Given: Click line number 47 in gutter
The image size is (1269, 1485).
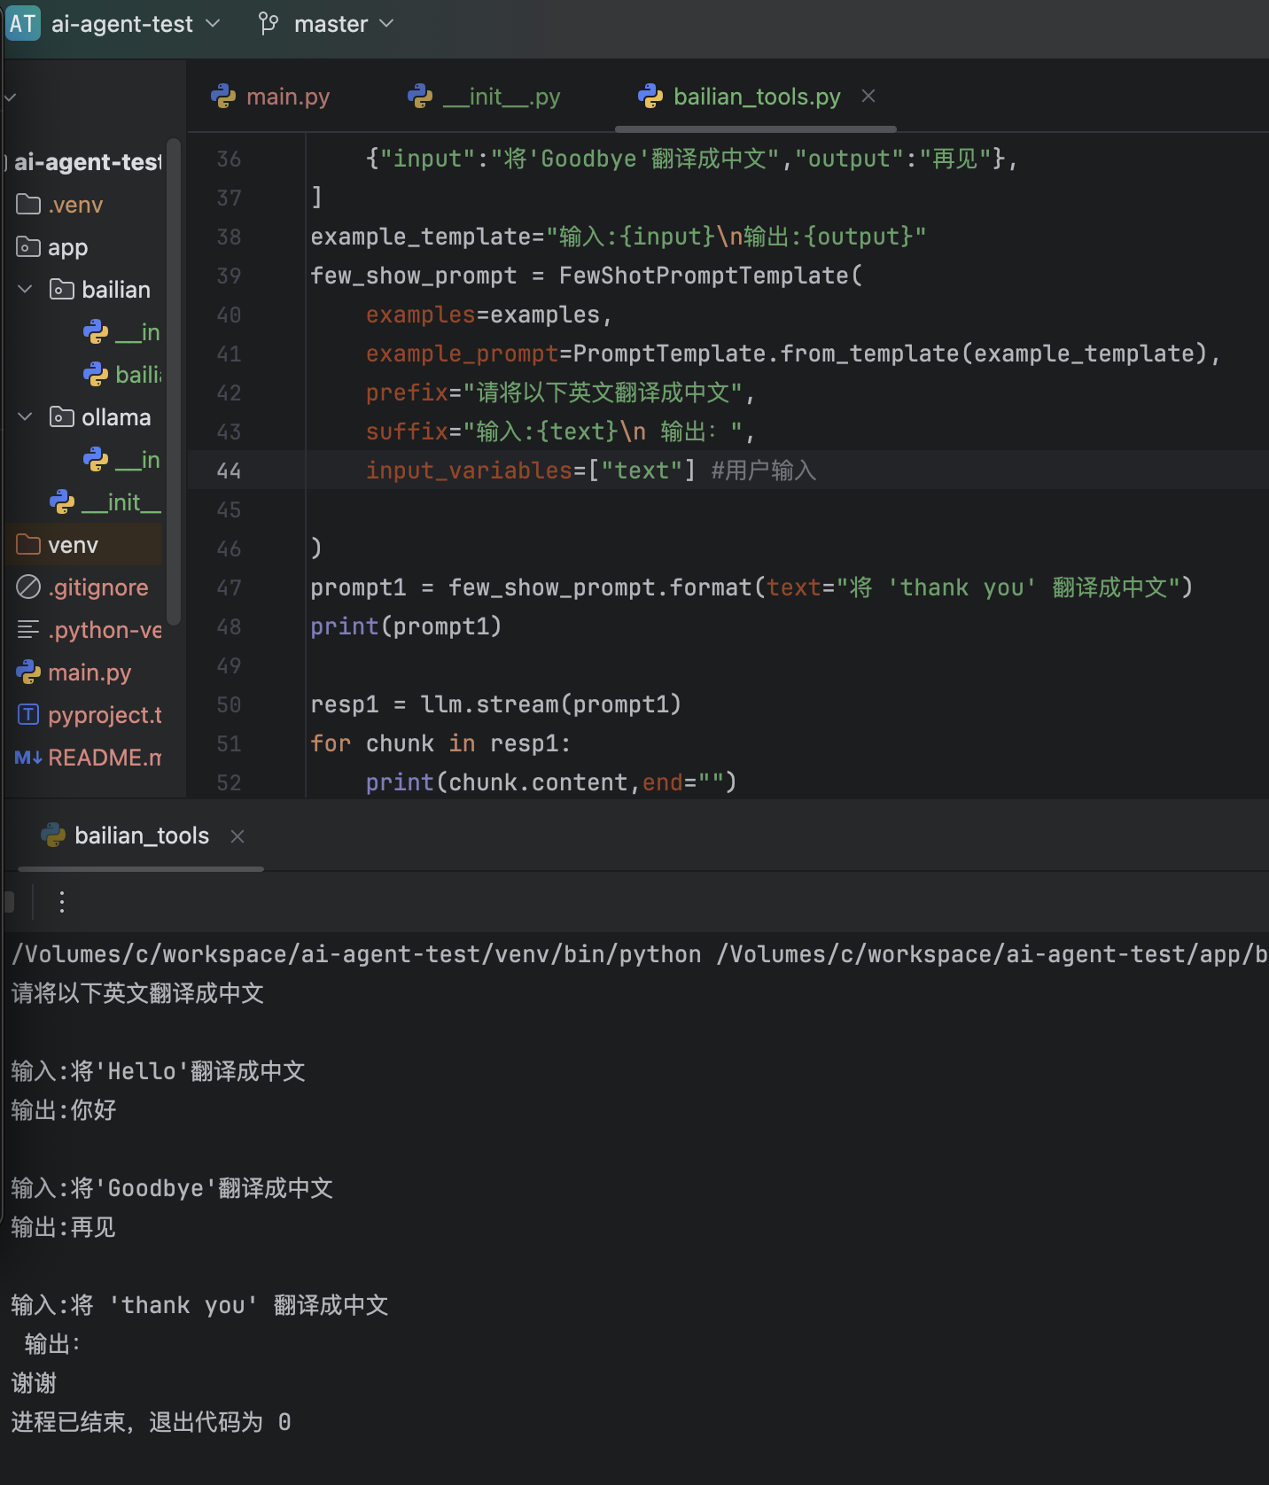Looking at the screenshot, I should [229, 587].
